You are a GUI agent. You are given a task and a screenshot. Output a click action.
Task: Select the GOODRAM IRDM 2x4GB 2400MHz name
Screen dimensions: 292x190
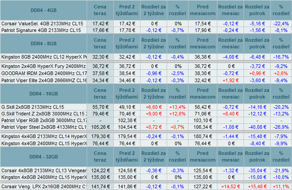pos(44,73)
